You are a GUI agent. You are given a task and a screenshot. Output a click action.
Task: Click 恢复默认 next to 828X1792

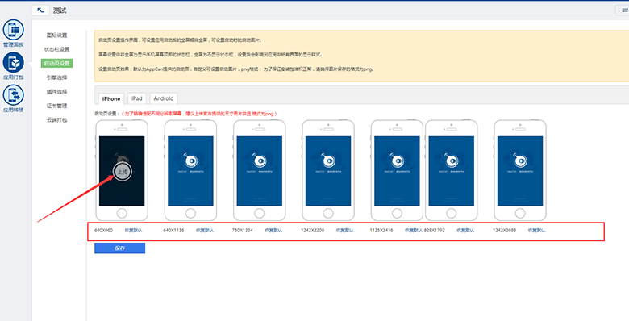465,231
